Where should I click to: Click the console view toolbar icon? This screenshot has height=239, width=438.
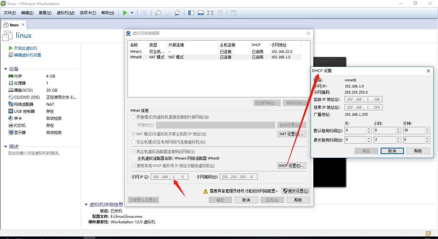click(x=234, y=13)
